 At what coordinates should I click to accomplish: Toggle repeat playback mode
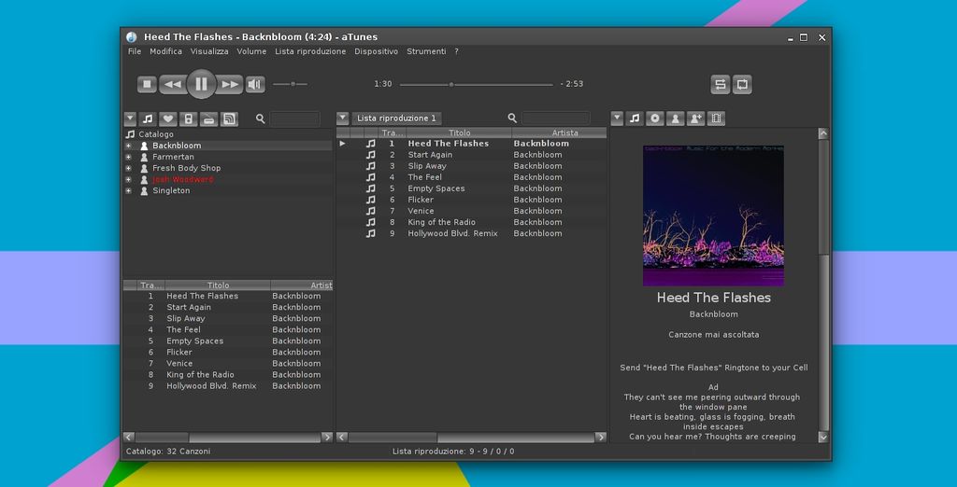tap(742, 84)
